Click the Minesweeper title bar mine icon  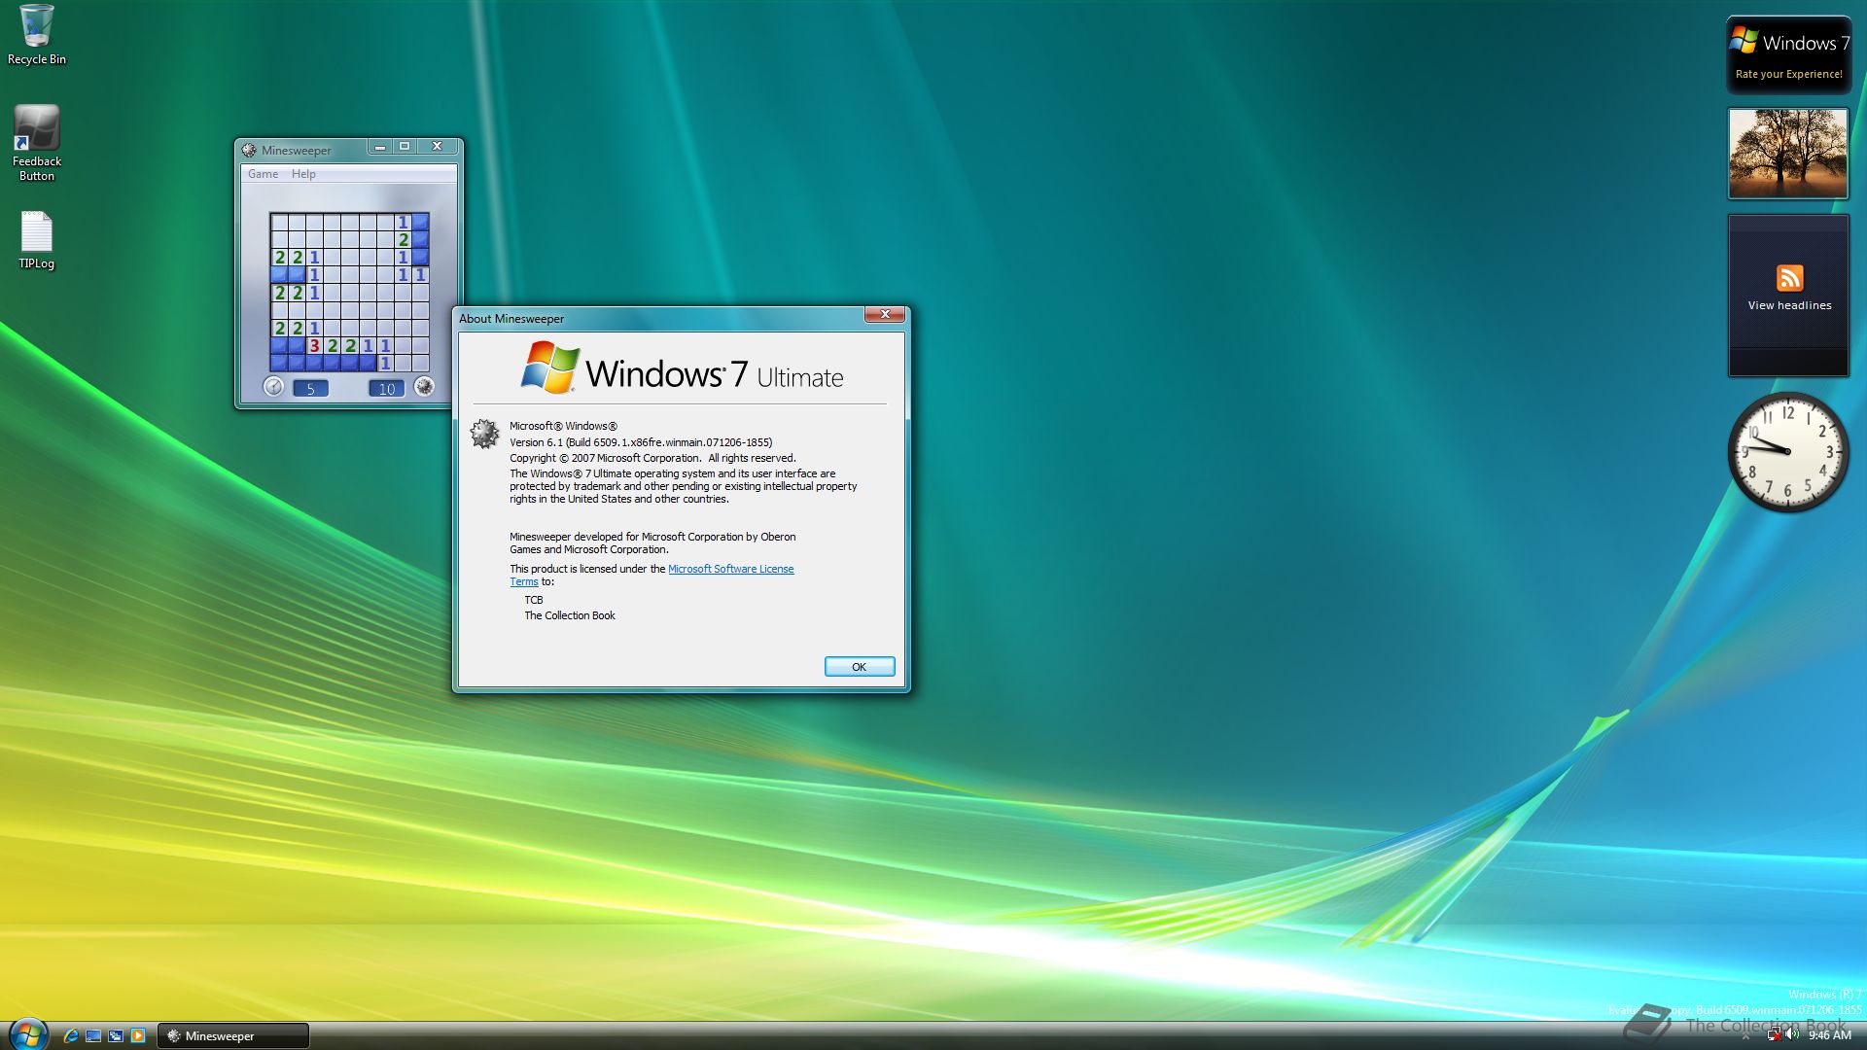point(249,150)
